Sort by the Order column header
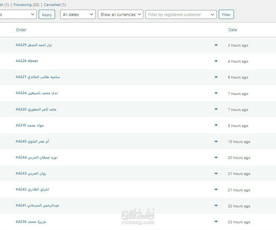The height and width of the screenshot is (230, 276). tap(21, 30)
